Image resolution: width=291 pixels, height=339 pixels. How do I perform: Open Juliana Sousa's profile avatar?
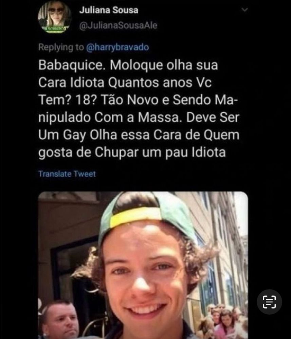(55, 17)
